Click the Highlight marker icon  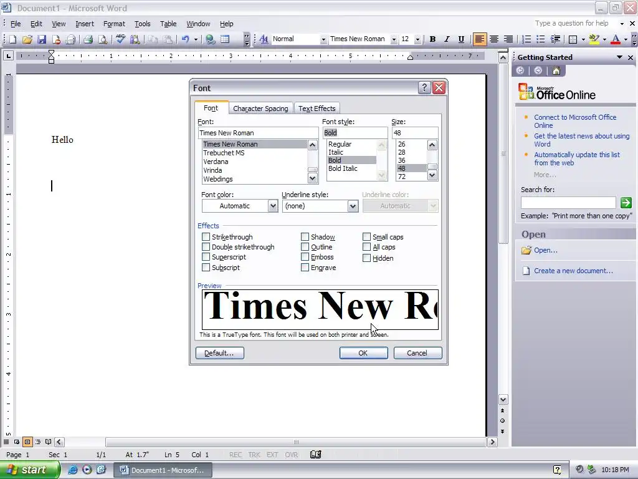click(x=594, y=39)
